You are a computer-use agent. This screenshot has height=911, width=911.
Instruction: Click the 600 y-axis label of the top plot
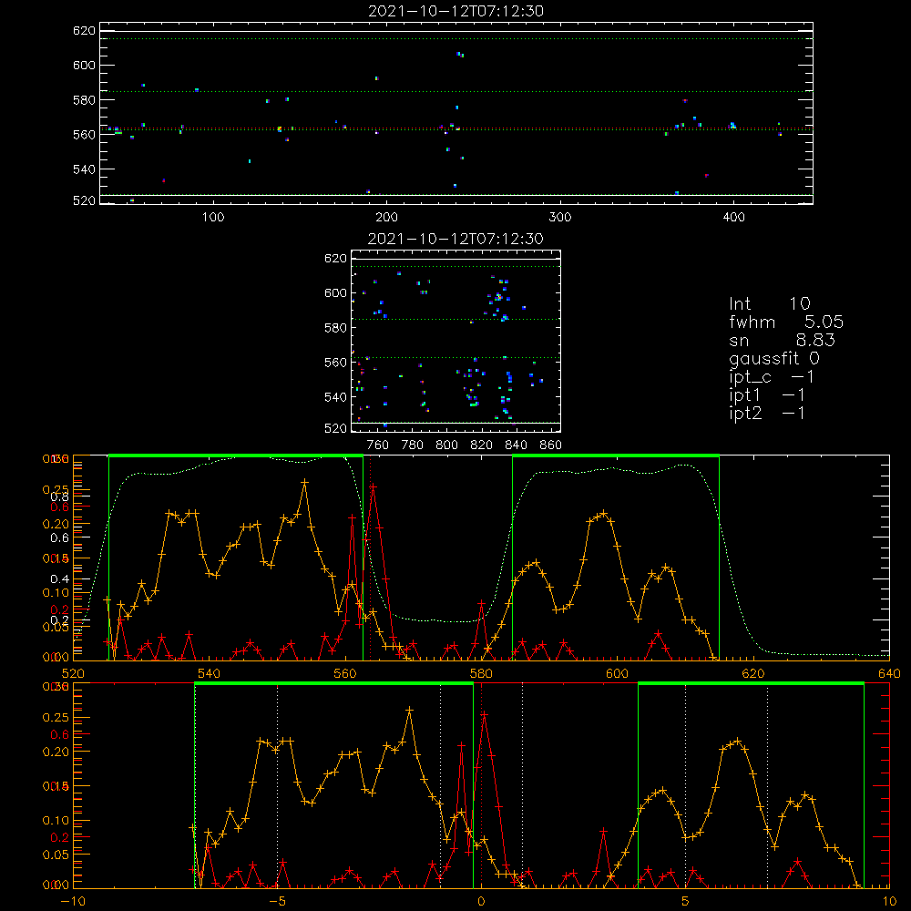click(84, 65)
